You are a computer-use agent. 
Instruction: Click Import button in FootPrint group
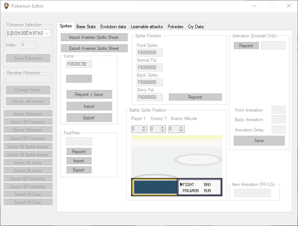point(79,161)
